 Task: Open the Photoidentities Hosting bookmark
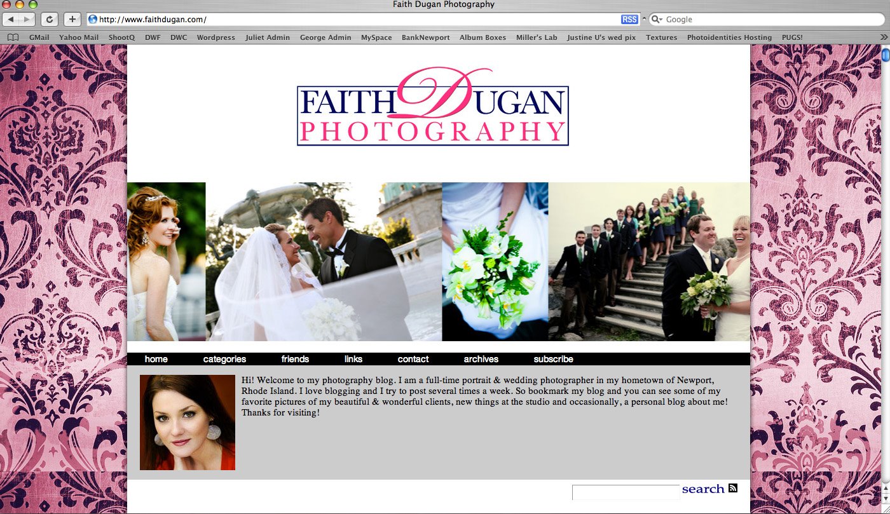(729, 37)
